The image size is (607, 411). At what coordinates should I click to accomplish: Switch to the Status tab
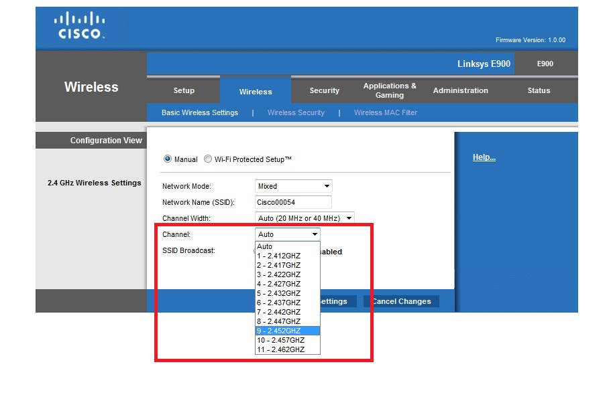click(539, 90)
